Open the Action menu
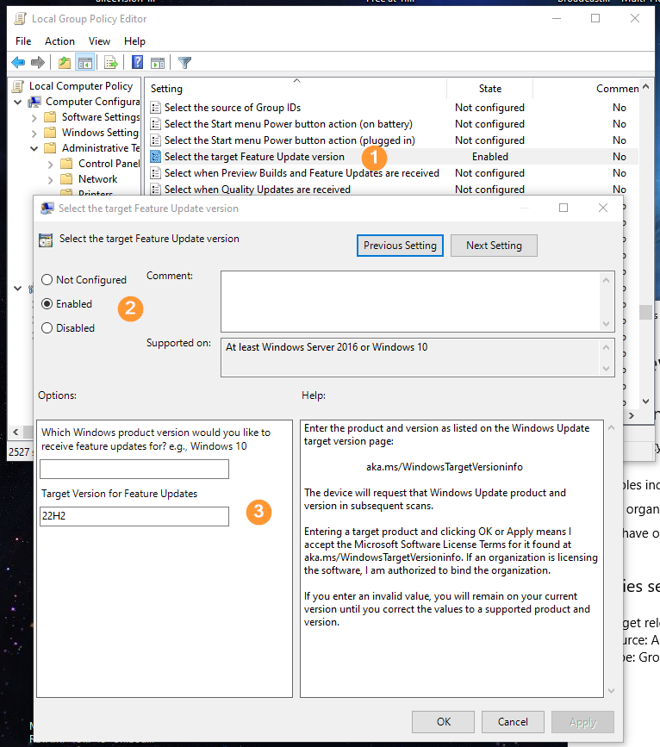Image resolution: width=660 pixels, height=747 pixels. (59, 41)
